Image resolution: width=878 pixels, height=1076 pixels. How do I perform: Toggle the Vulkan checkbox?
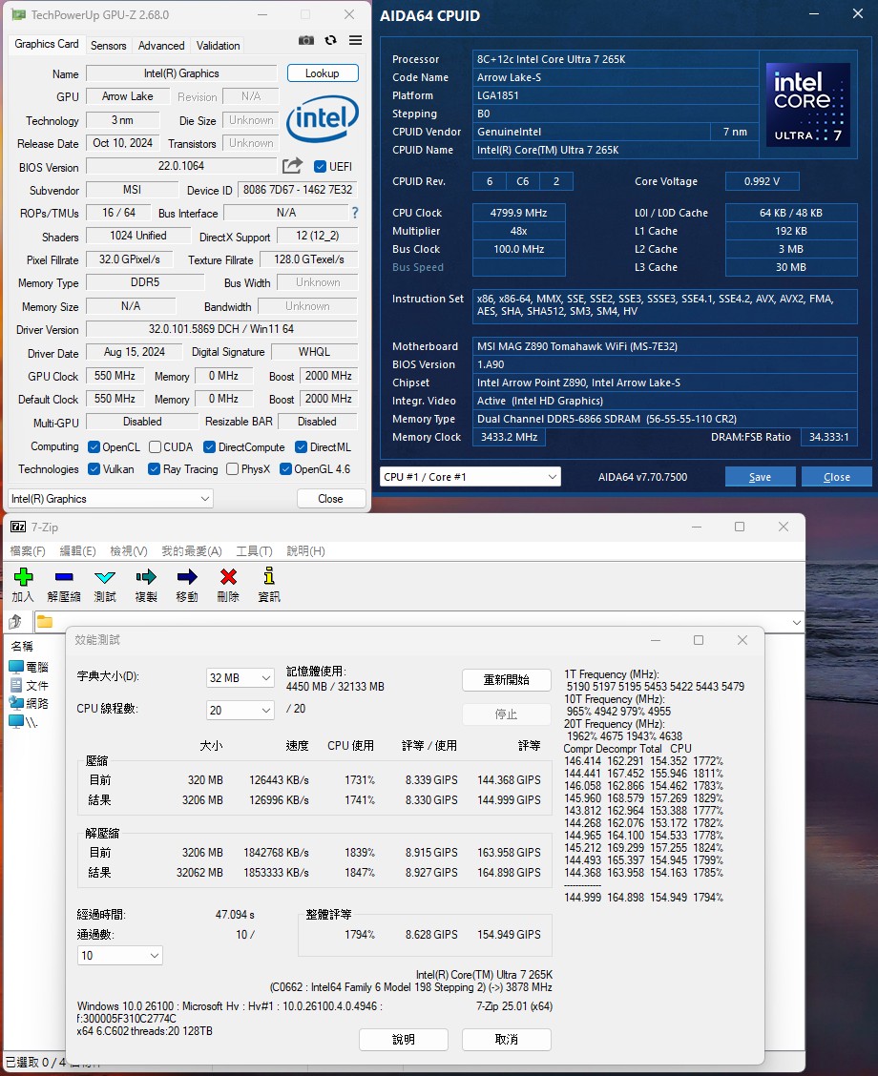point(94,469)
